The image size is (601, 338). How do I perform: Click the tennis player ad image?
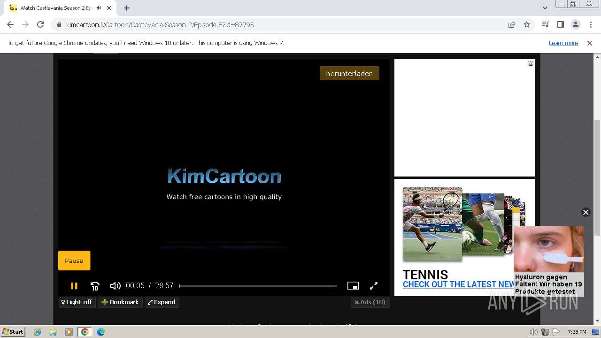tap(432, 224)
